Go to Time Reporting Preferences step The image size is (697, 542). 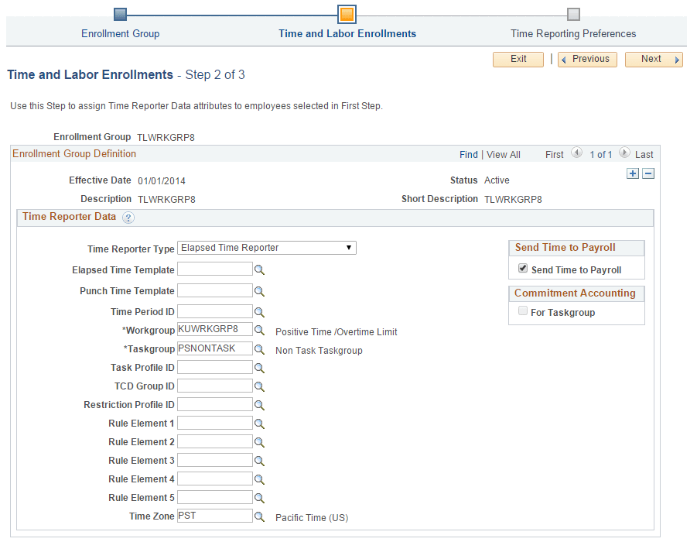572,34
